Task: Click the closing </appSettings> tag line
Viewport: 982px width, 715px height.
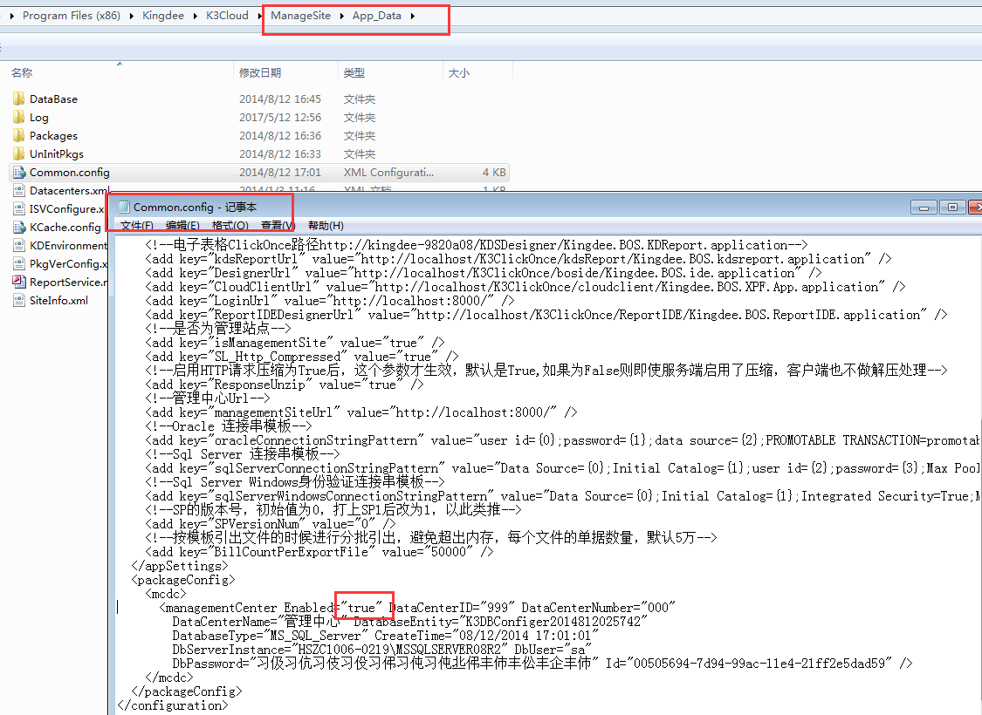Action: (x=180, y=566)
